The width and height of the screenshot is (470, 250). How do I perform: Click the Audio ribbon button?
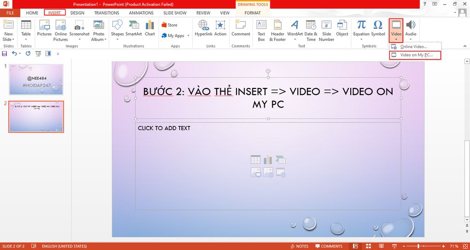411,31
